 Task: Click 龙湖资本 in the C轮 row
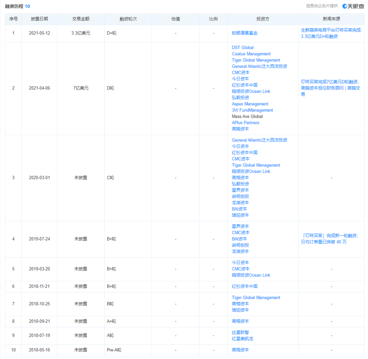pyautogui.click(x=240, y=203)
